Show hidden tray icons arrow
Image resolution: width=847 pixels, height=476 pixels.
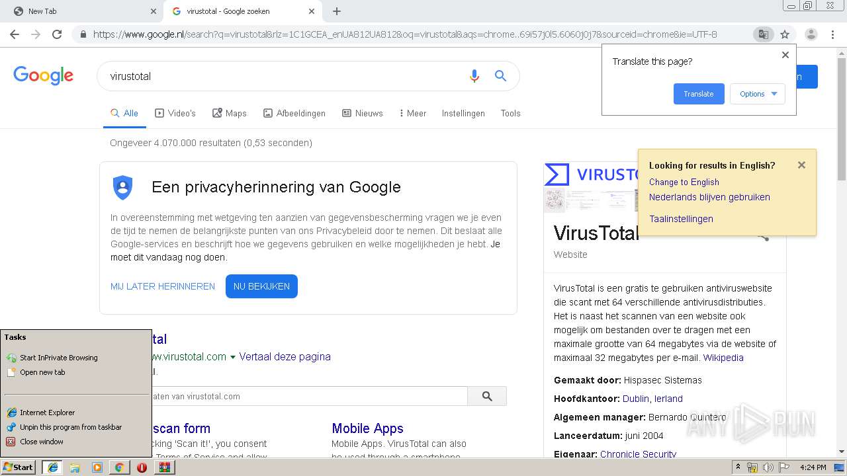[738, 467]
